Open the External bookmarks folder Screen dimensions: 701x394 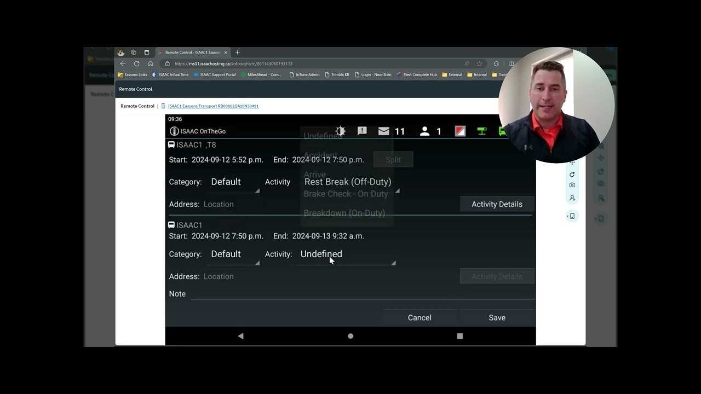point(452,75)
